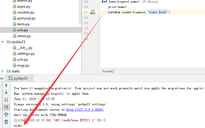The width and height of the screenshot is (205, 128).
Task: Click the up arrow in run console
Action: (x=6, y=85)
